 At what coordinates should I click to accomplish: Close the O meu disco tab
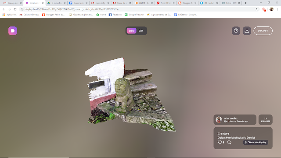[x=65, y=3]
